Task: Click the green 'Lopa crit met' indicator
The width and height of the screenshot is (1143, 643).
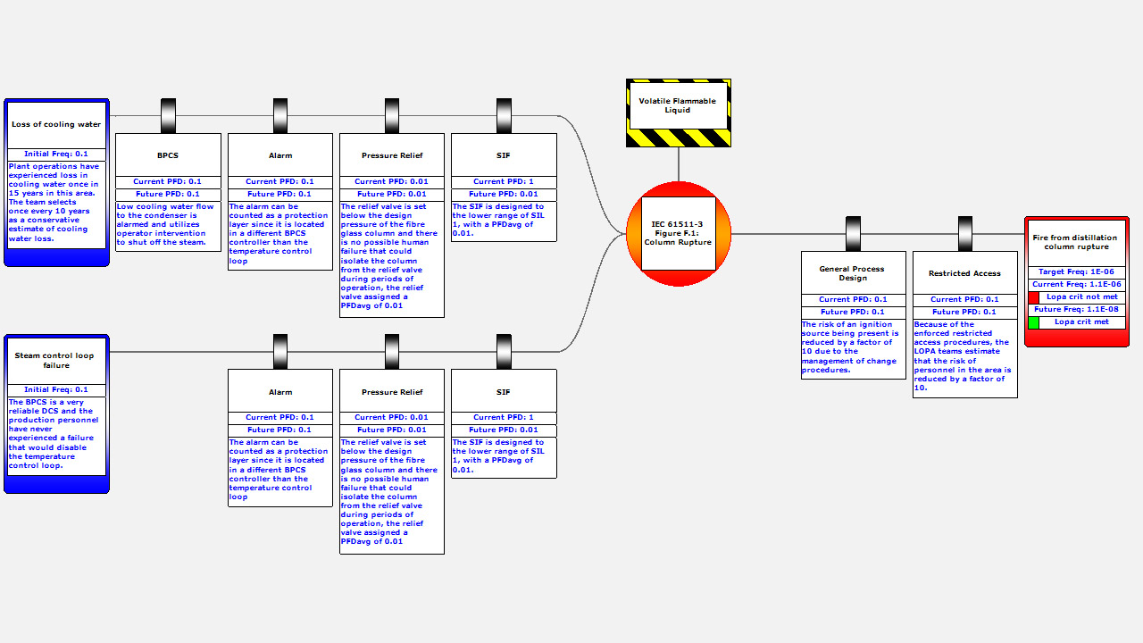Action: coord(1034,321)
